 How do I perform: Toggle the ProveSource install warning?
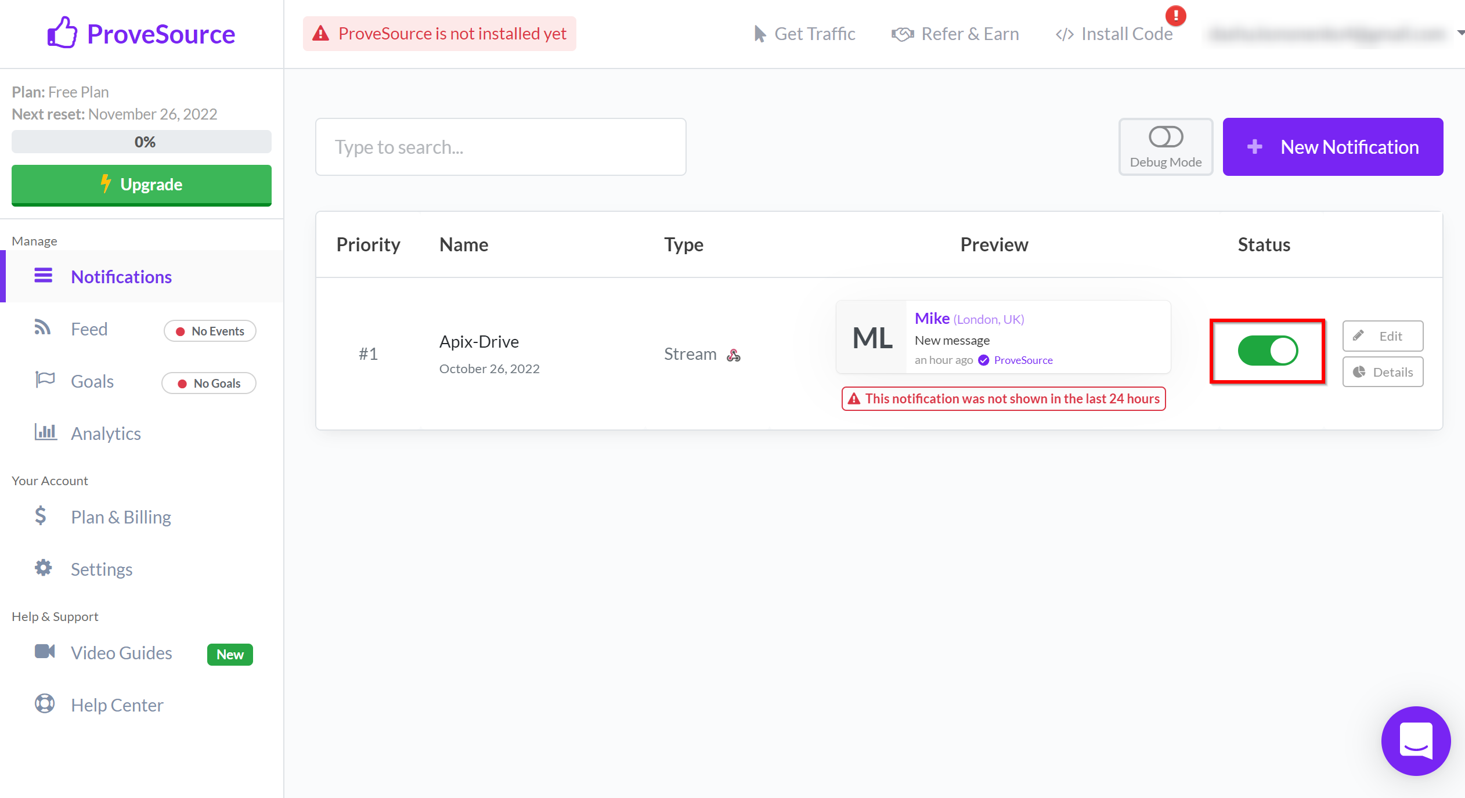[440, 34]
